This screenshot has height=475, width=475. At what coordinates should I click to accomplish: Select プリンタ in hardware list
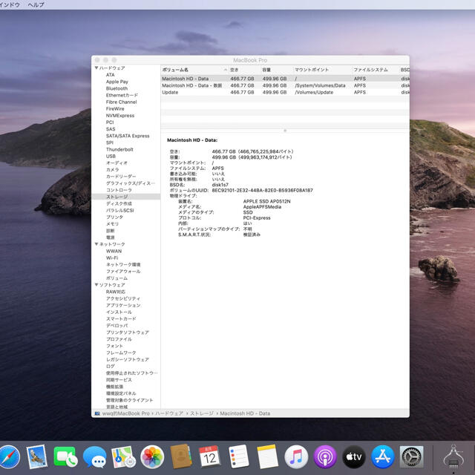(x=114, y=217)
